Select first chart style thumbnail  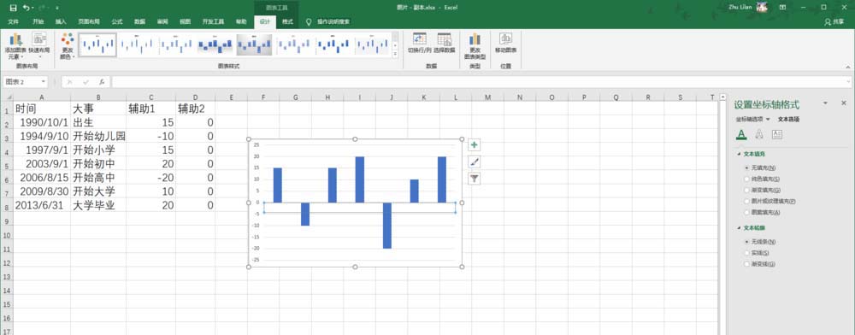click(97, 44)
